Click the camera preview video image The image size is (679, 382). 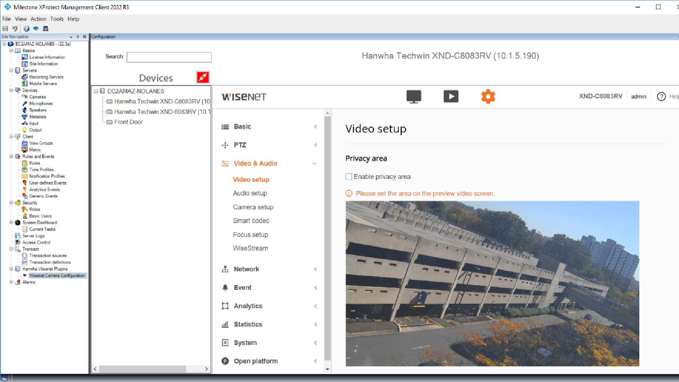[x=492, y=284]
